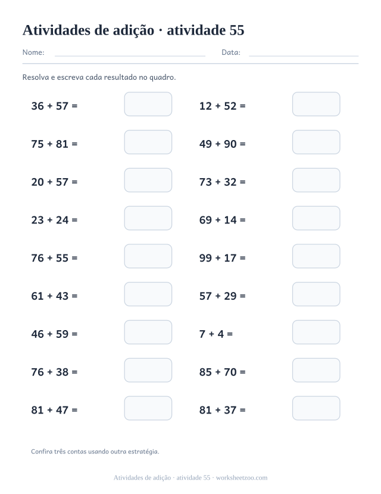
Task: Click the answer box for 57 + 29
Action: tap(316, 294)
